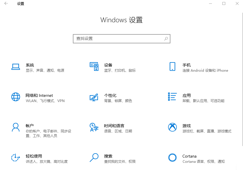Click the text 显示、声音、通知、电源

tap(45, 71)
